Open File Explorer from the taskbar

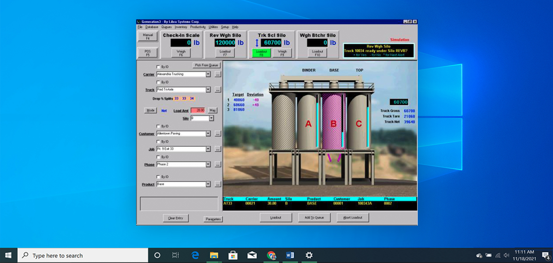[214, 255]
